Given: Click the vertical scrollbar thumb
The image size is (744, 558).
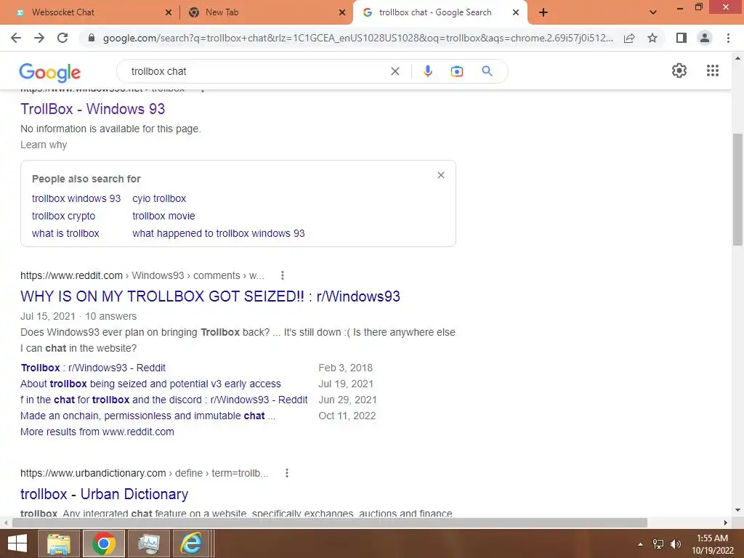Looking at the screenshot, I should [737, 190].
